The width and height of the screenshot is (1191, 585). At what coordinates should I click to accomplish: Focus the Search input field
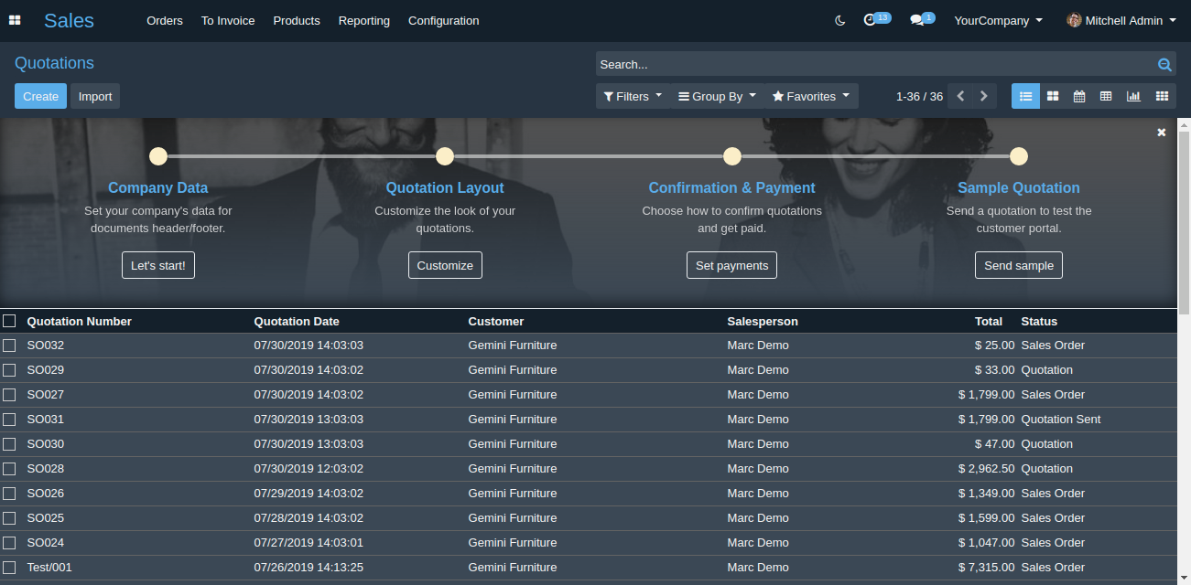coord(876,64)
